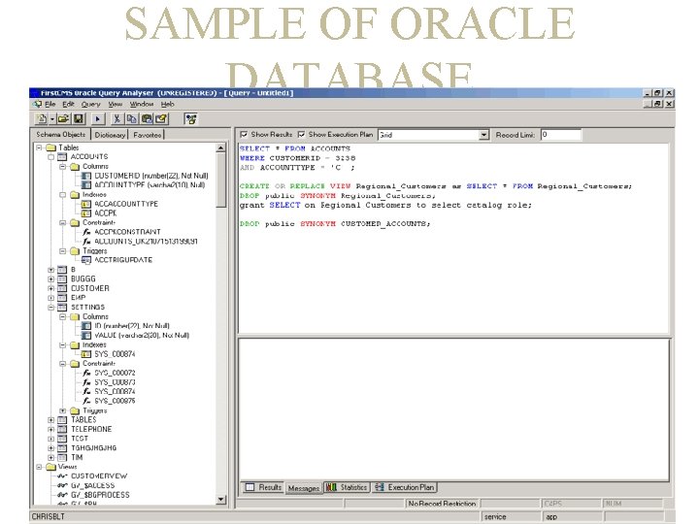Collapse the Views folder node
Viewport: 699px width, 524px height.
click(39, 467)
